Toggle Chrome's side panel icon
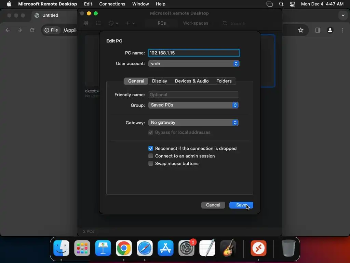The height and width of the screenshot is (263, 350). 318,30
